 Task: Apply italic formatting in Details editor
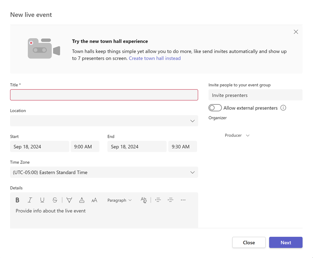tap(30, 200)
